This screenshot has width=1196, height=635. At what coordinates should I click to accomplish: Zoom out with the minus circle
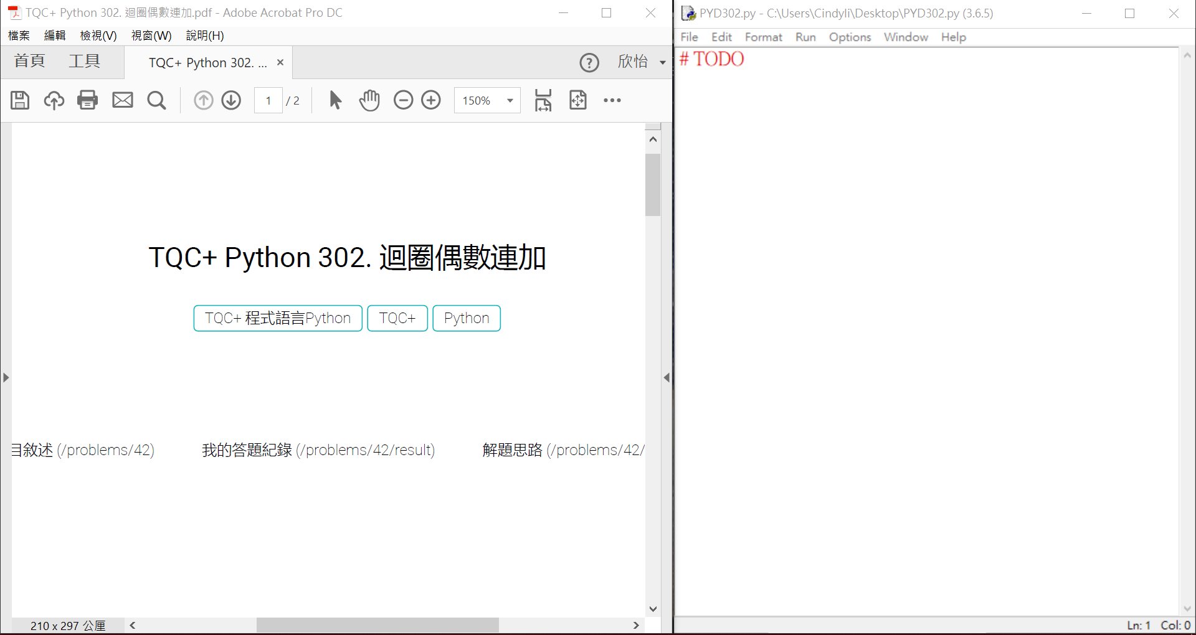[403, 100]
